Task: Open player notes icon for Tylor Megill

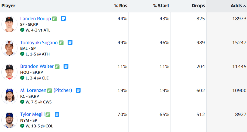Action: [x=57, y=114]
